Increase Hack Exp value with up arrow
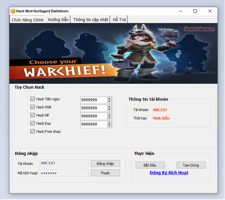225x200 pixels. point(109,123)
